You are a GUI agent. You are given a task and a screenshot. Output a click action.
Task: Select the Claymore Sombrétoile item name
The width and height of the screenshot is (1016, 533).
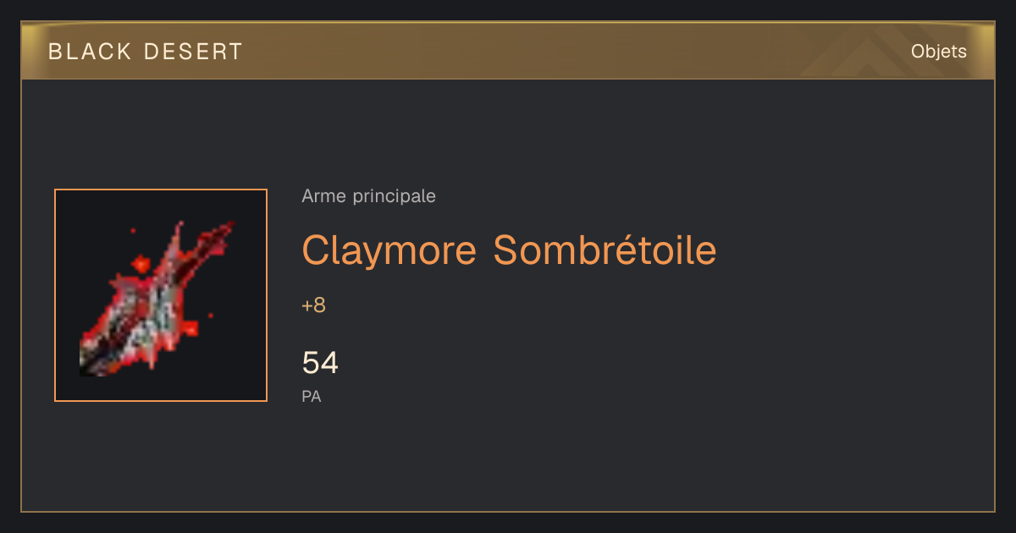tap(509, 250)
